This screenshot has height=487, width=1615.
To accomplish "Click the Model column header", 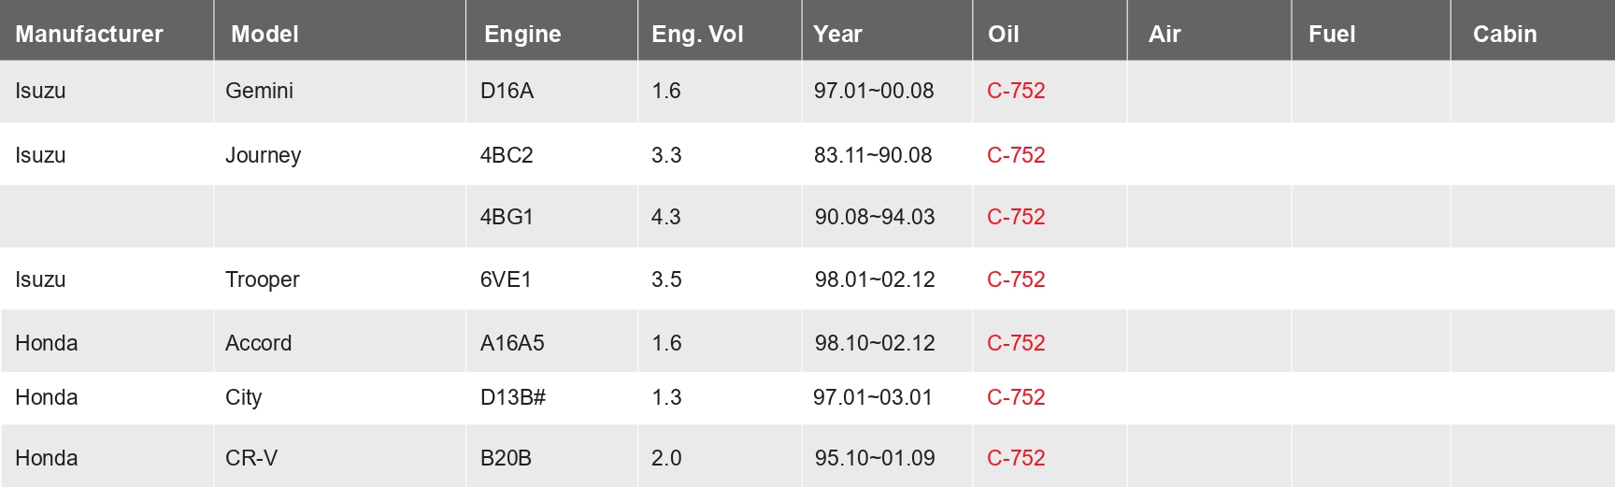I will point(264,35).
